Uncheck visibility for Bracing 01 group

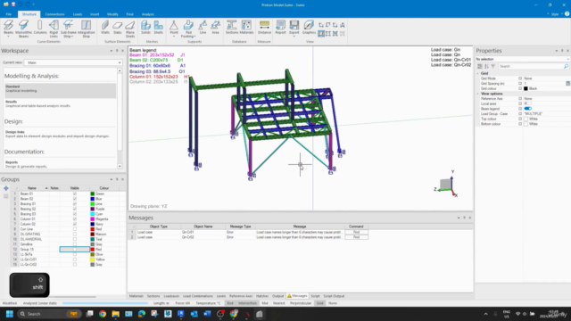click(75, 204)
